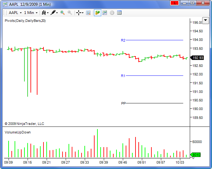The height and width of the screenshot is (169, 212).
Task: Open the dropdown arrow above price axis
Action: pos(206,20)
